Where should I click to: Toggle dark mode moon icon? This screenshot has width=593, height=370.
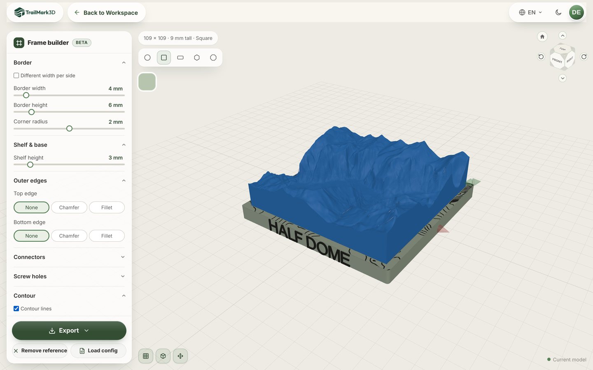pos(558,12)
